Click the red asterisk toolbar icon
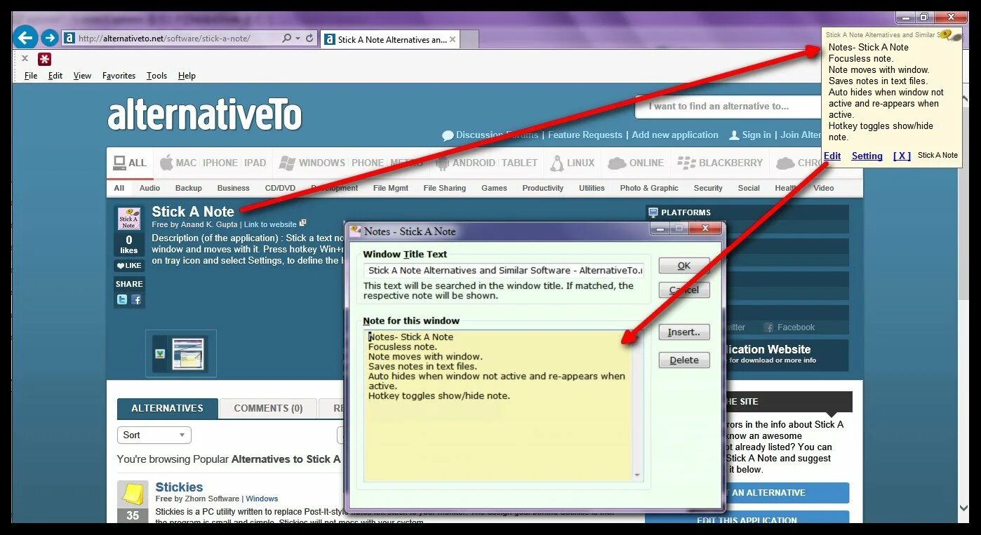This screenshot has height=535, width=981. tap(45, 59)
